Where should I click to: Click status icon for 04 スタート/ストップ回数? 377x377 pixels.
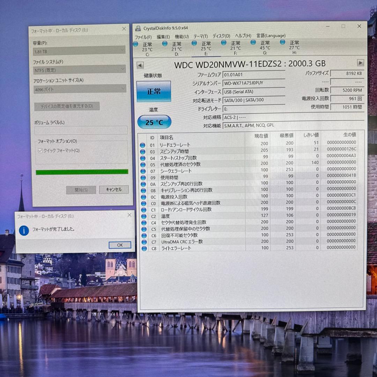pyautogui.click(x=143, y=158)
